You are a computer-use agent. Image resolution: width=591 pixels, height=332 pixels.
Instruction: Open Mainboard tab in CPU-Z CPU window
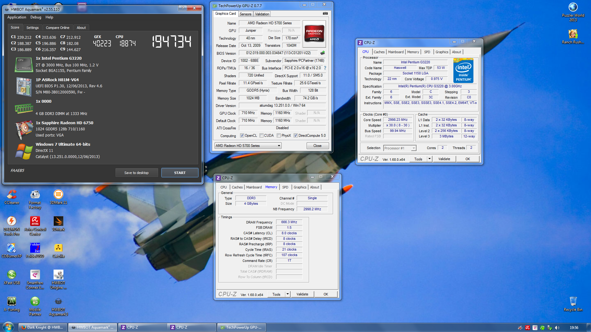[x=396, y=52]
